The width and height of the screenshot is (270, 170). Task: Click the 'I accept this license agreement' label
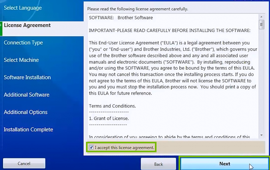[124, 147]
